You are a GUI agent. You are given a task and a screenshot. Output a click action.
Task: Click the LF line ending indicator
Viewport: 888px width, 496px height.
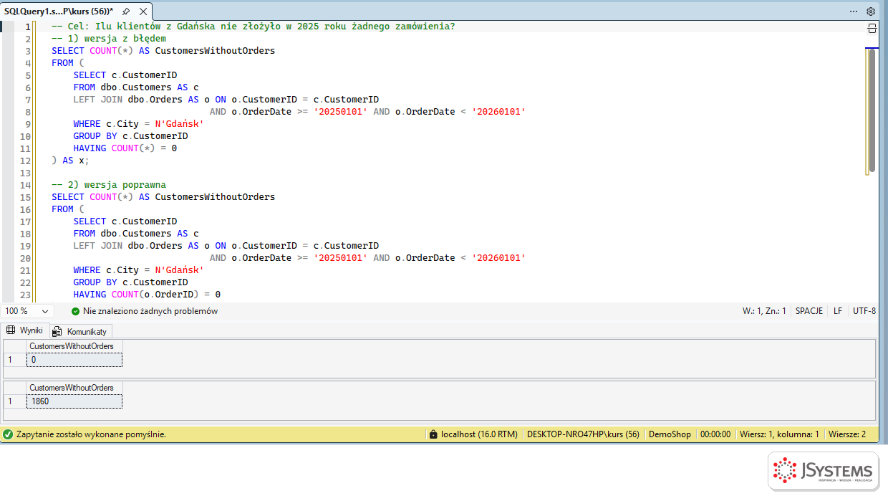pos(837,311)
